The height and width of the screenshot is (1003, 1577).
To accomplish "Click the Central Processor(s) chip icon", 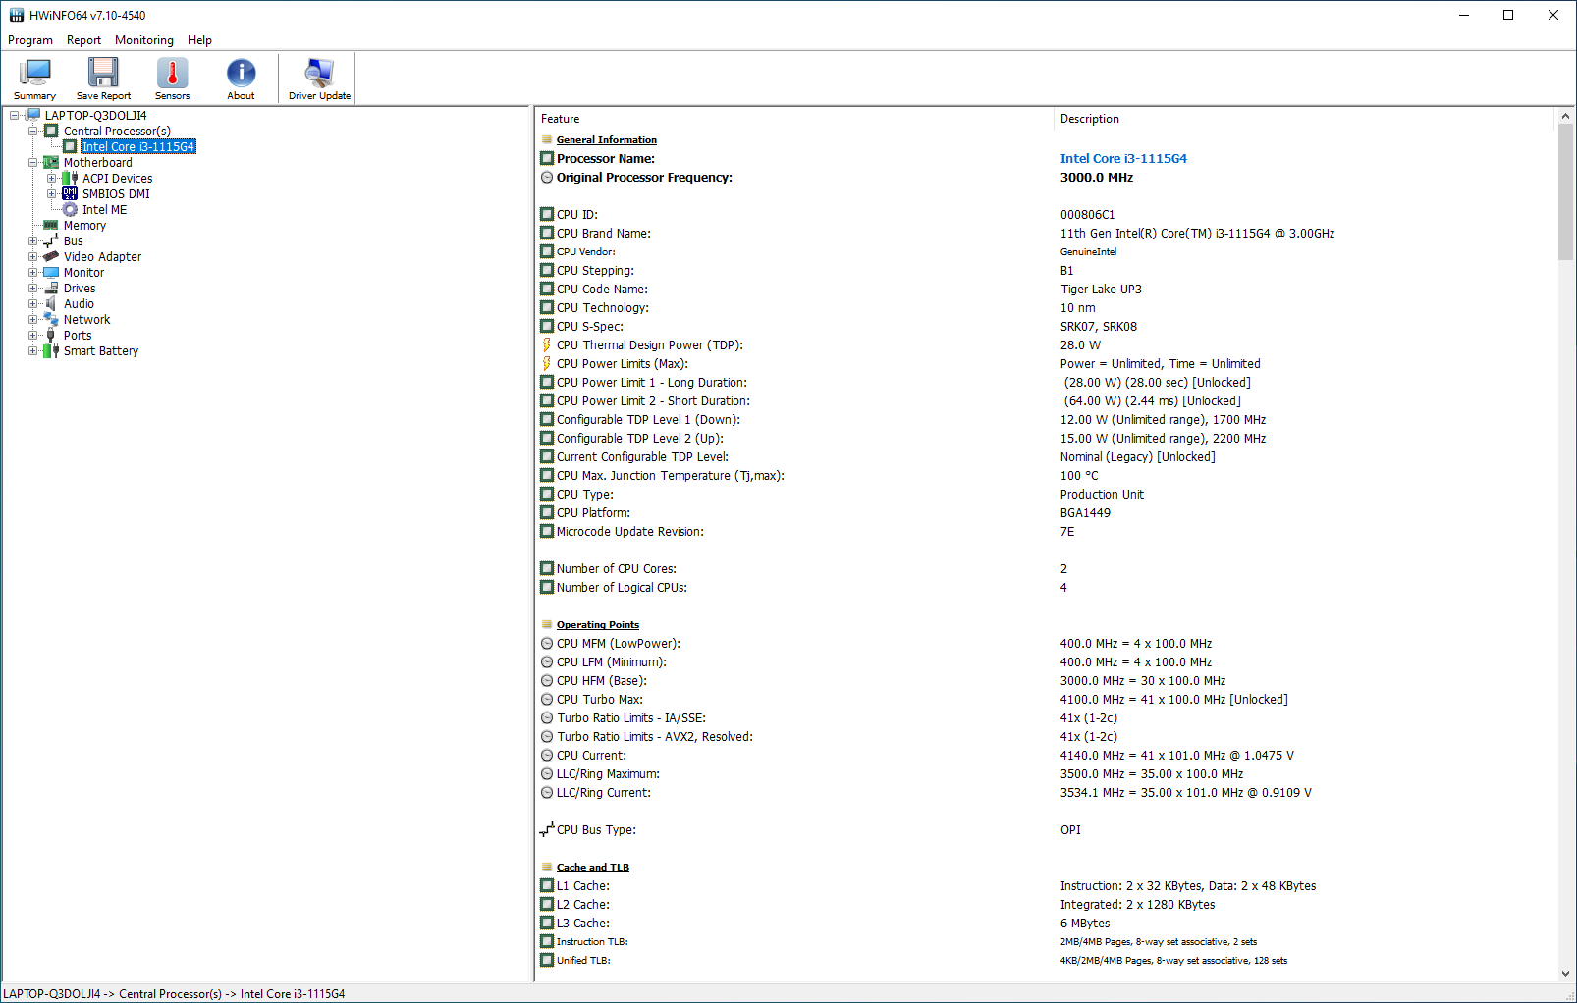I will click(51, 131).
